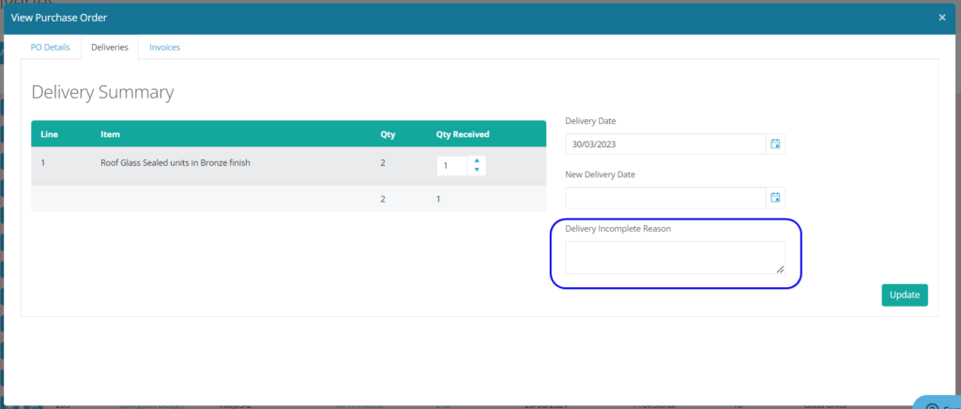Switch to the PO Details tab
961x409 pixels.
point(51,47)
